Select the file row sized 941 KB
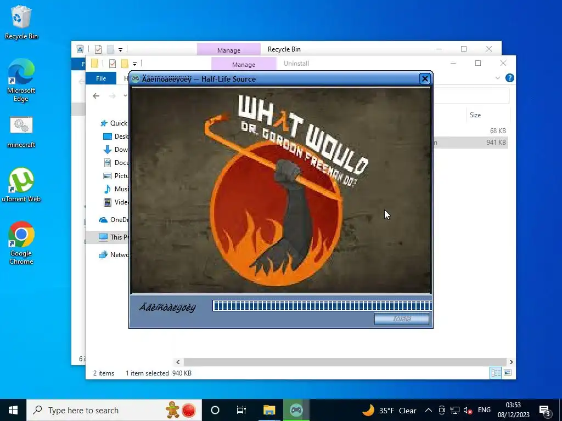 471,143
